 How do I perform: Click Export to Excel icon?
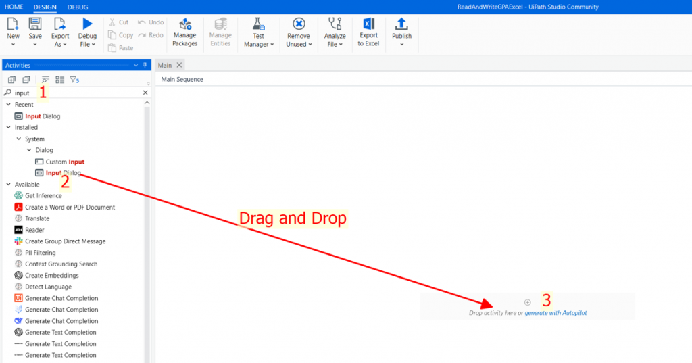368,24
